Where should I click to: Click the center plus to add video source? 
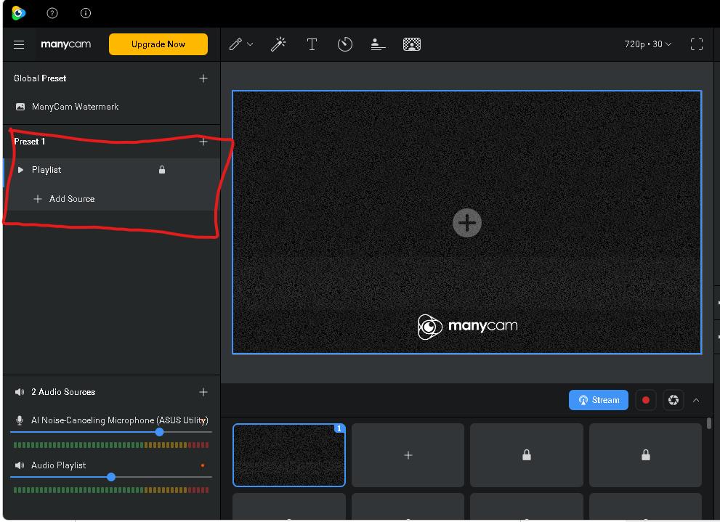point(467,223)
